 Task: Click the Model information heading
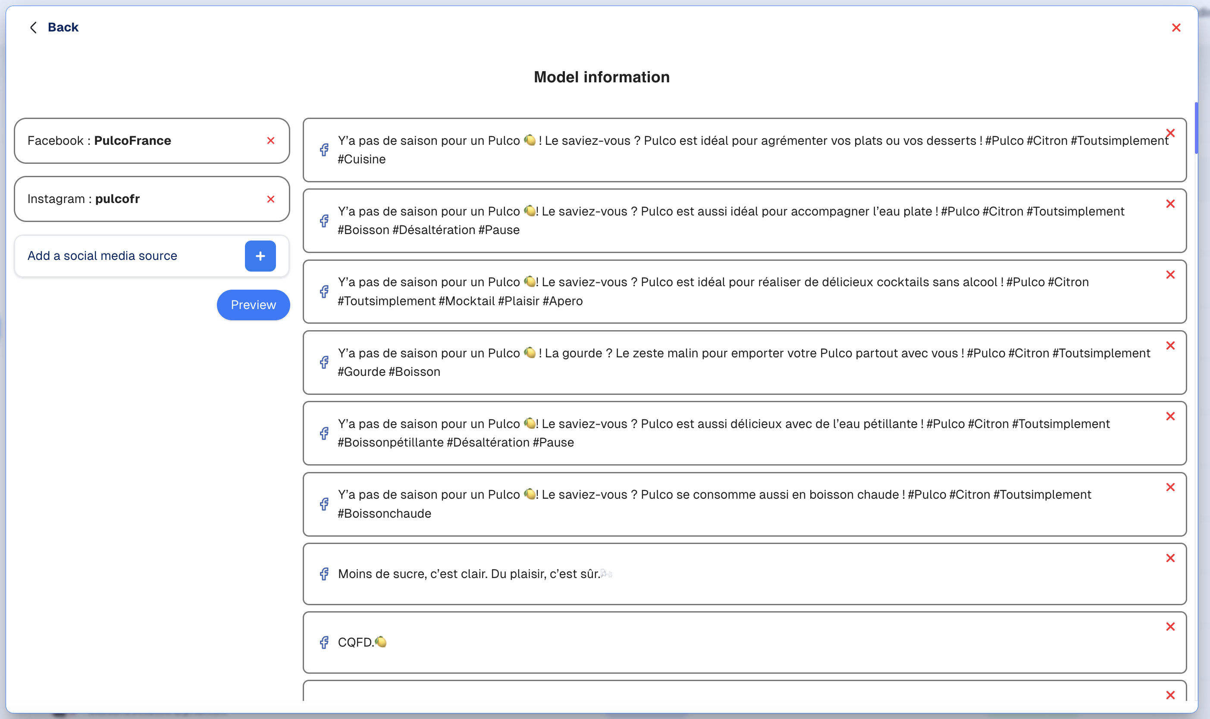coord(602,77)
